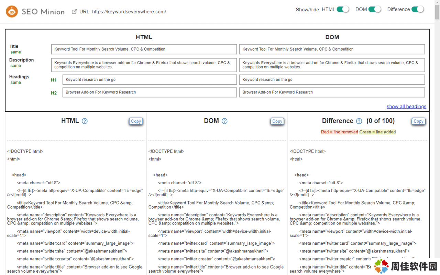Toggle the Difference show/hide switch

coord(418,9)
